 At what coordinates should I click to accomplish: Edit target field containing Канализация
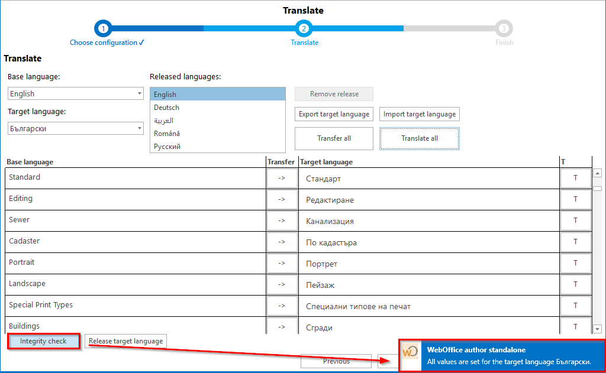(x=429, y=221)
